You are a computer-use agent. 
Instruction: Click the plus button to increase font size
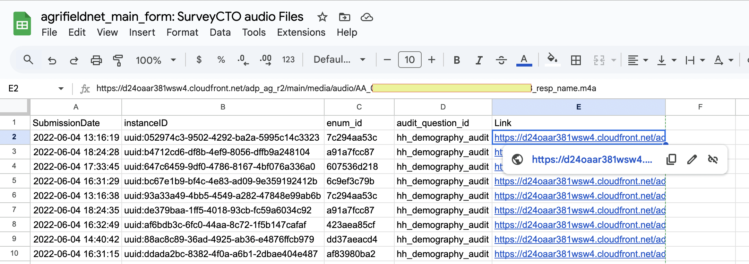431,60
